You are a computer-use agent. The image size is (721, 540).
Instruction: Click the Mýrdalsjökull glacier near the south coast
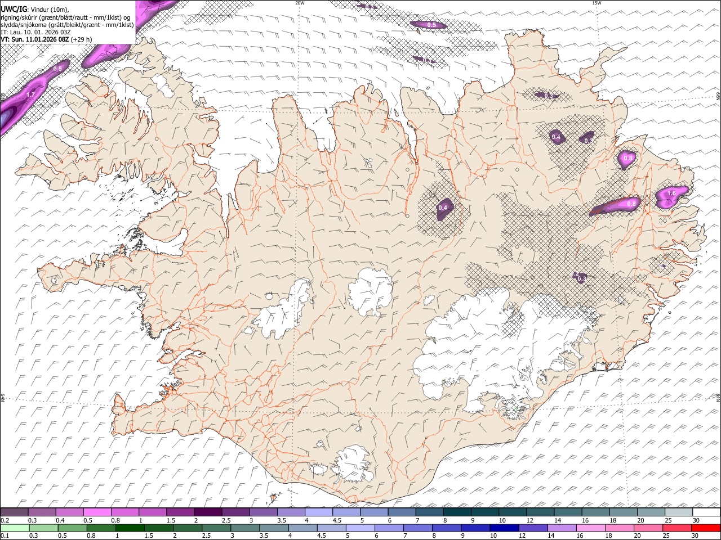[353, 464]
